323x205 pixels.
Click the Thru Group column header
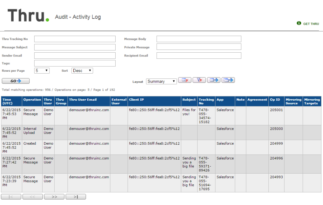(61, 101)
